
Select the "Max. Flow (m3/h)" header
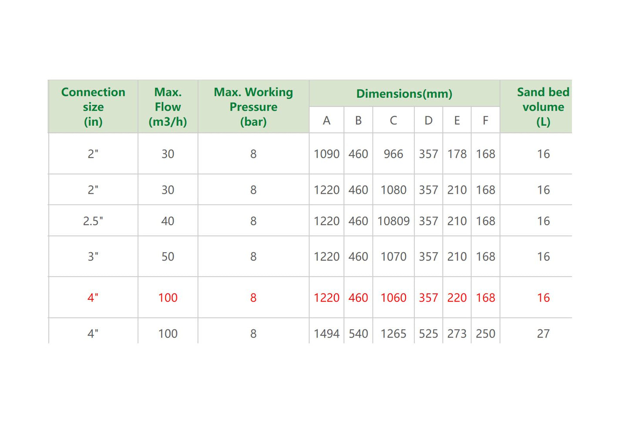click(168, 107)
